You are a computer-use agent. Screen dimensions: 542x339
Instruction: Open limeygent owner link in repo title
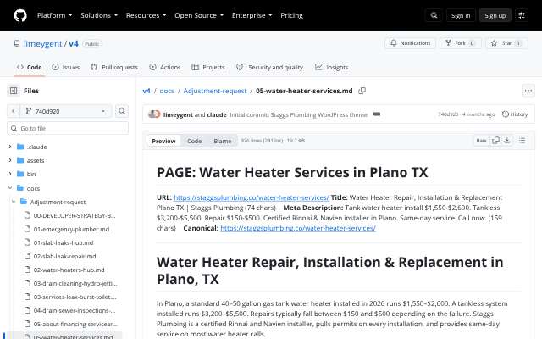(x=42, y=43)
